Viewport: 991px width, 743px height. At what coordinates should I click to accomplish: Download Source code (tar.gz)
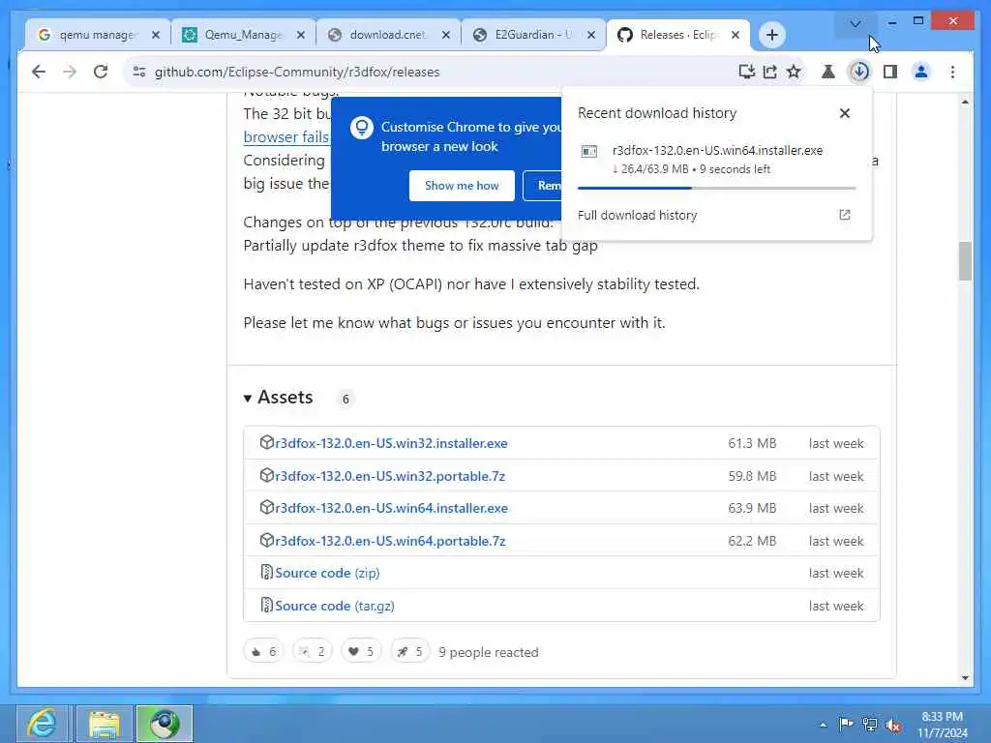(334, 606)
